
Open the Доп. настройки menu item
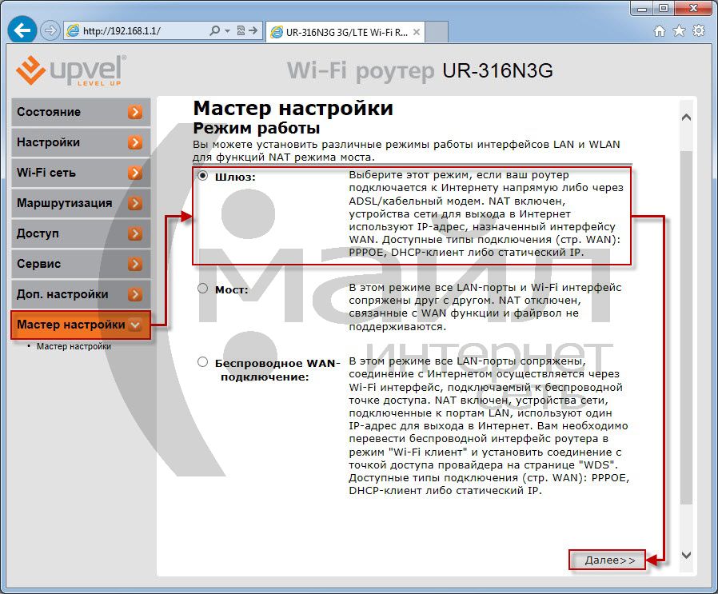click(x=62, y=294)
